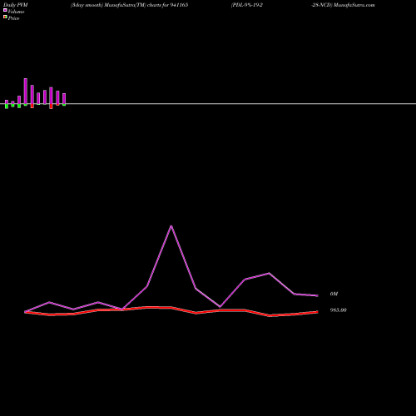Viewport: 416px width, 416px height.
Task: Click the '985.00' price value label
Action: pyautogui.click(x=338, y=310)
